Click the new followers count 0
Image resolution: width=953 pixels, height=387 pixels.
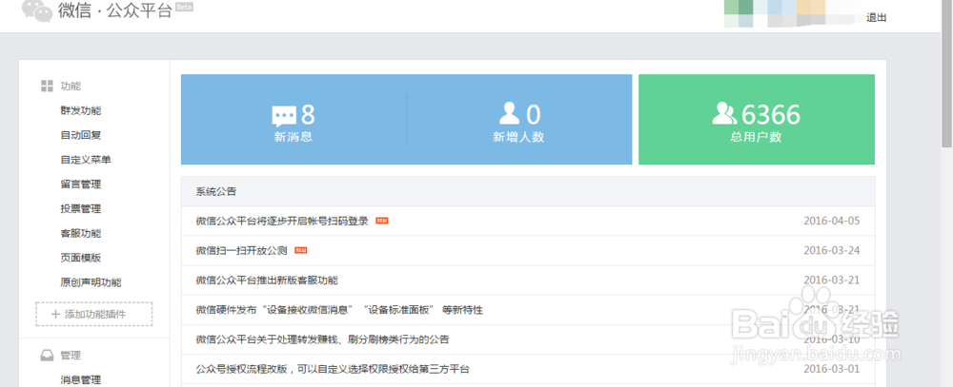[533, 115]
